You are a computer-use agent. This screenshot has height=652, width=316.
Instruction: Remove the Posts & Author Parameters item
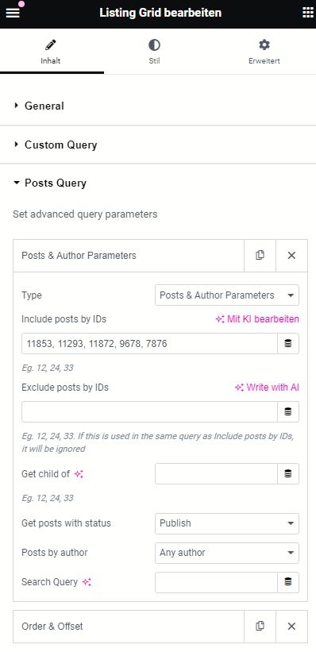click(291, 255)
